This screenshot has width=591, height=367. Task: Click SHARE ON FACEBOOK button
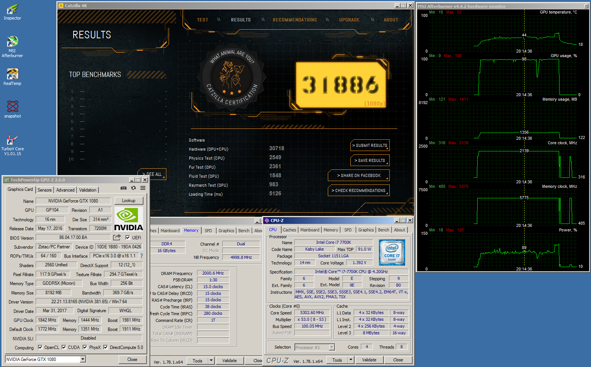[359, 175]
